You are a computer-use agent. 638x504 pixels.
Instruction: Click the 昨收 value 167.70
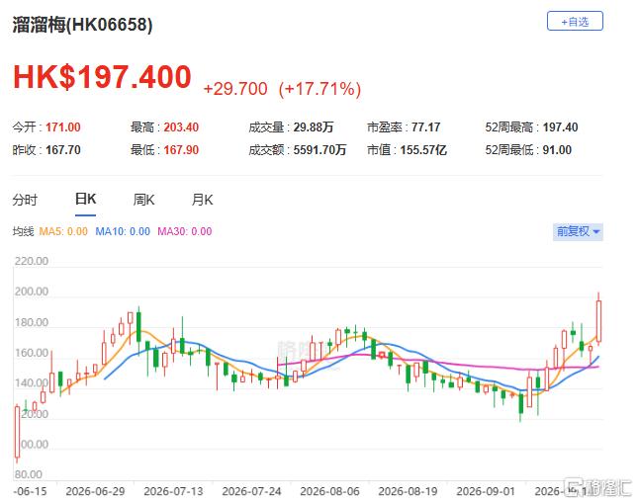pyautogui.click(x=63, y=150)
